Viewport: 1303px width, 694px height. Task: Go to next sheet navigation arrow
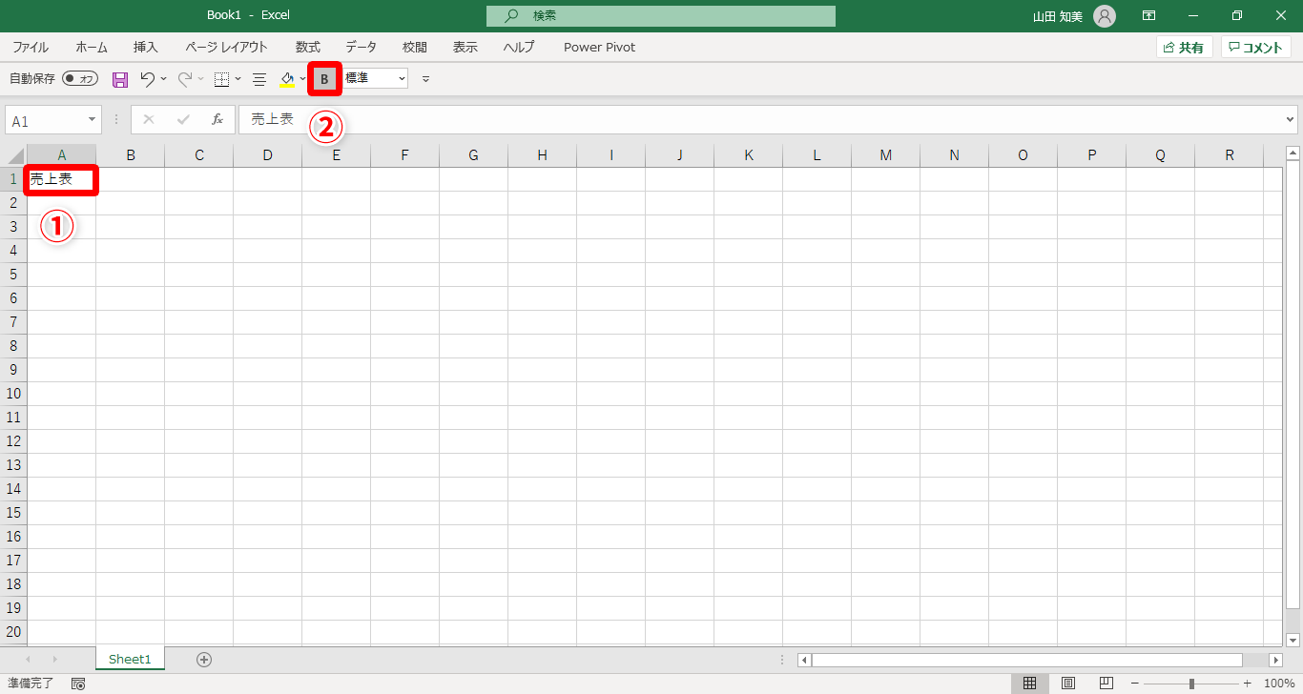click(54, 659)
